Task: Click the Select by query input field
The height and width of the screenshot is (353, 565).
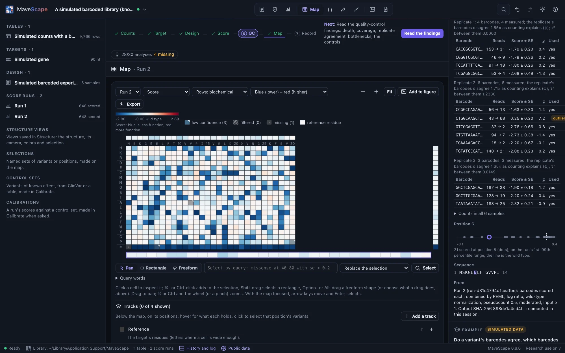Action: pyautogui.click(x=271, y=268)
